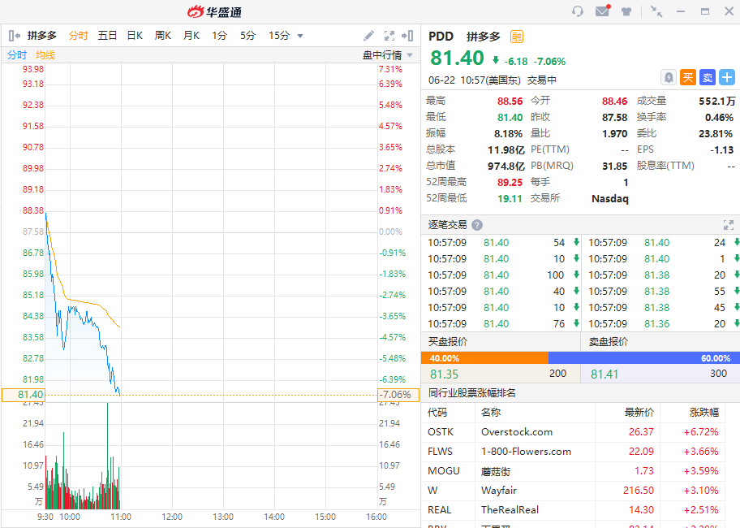The height and width of the screenshot is (528, 740).
Task: Expand more timeframes after 15分
Action: (300, 36)
